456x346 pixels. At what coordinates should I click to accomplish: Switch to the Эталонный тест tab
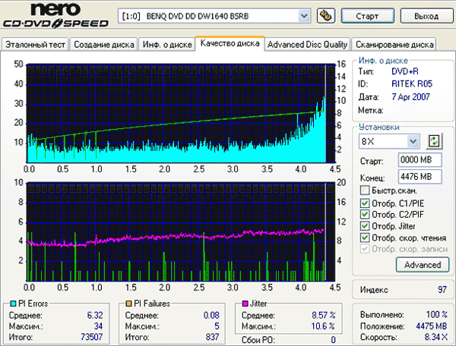click(x=35, y=45)
